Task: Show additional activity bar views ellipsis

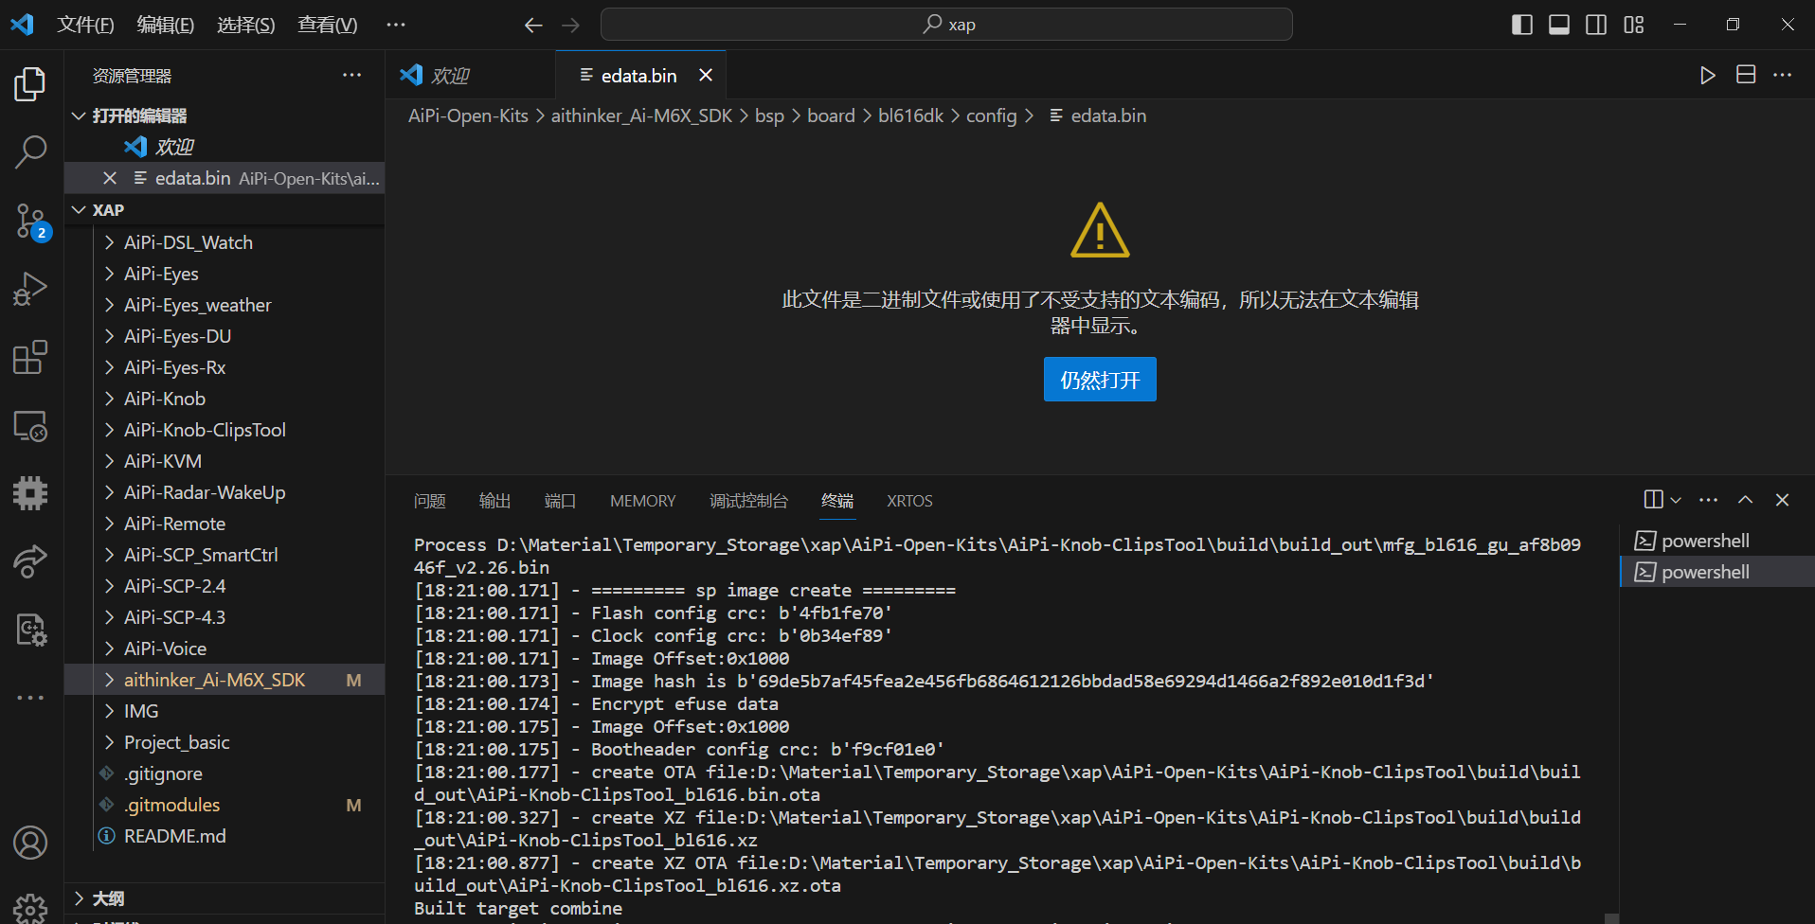Action: pyautogui.click(x=30, y=698)
